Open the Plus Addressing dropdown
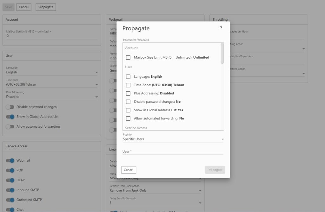 point(52,97)
